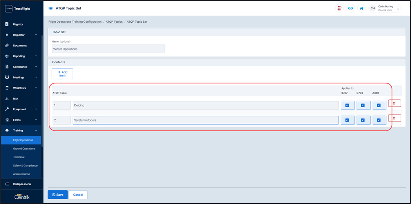
Task: Click the order number field 2
Action: coord(62,120)
